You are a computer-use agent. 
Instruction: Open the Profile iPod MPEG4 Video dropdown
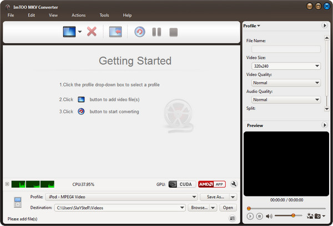(x=121, y=197)
